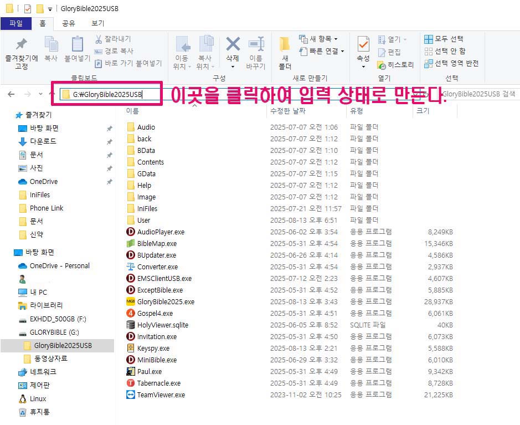This screenshot has height=425, width=520.
Task: Select HolyViewer.sqlite file
Action: coord(162,325)
